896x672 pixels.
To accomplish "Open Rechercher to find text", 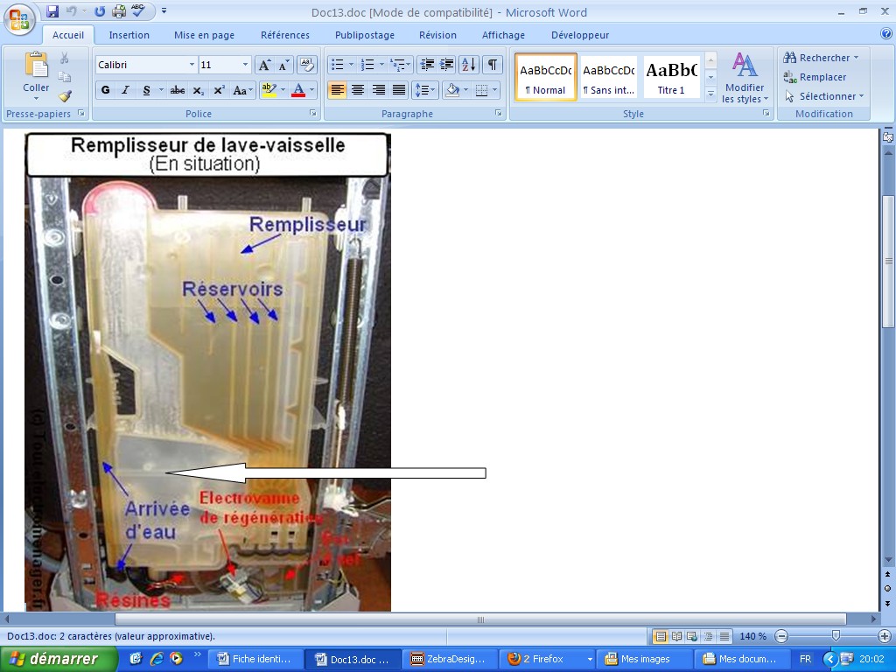I will tap(821, 58).
